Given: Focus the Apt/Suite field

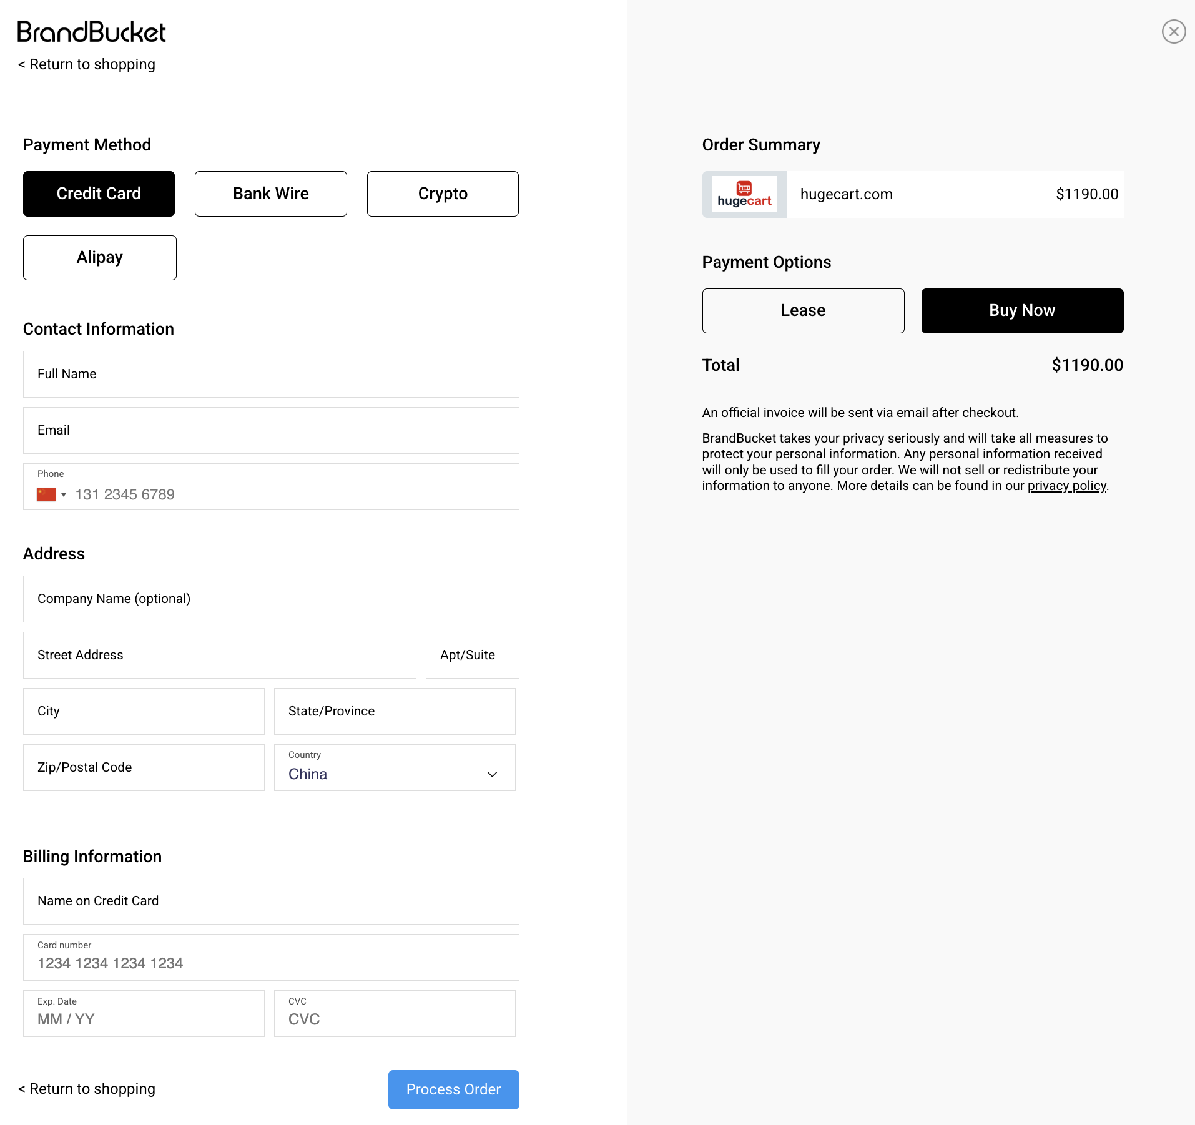Looking at the screenshot, I should pos(473,655).
